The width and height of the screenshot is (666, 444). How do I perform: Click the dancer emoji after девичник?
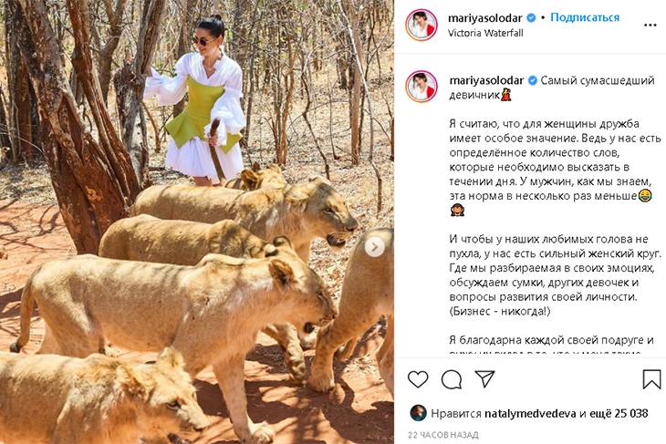point(505,95)
